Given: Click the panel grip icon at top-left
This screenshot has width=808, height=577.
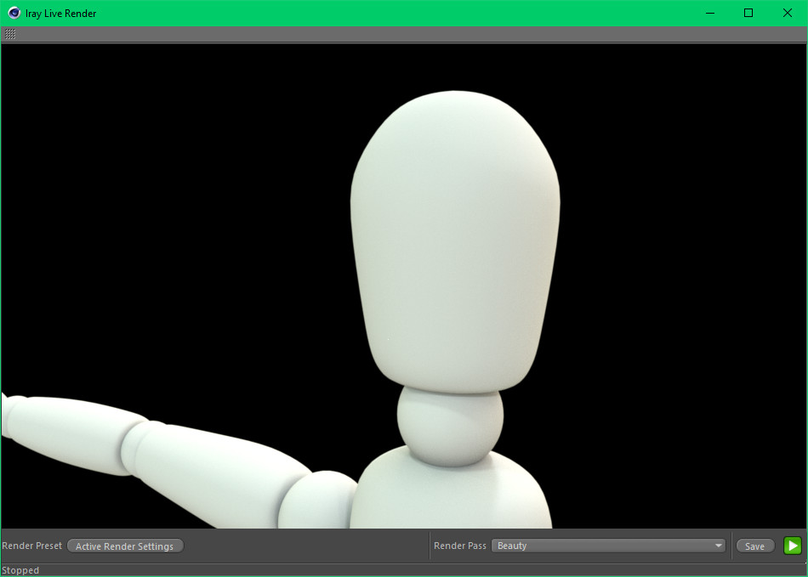Looking at the screenshot, I should [10, 34].
